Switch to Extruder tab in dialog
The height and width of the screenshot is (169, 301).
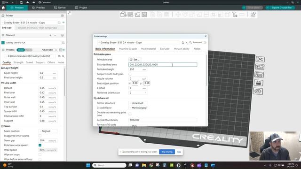tap(165, 49)
